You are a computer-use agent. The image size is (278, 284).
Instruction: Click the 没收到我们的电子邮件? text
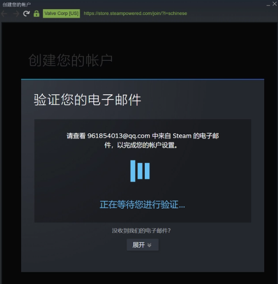click(x=141, y=230)
